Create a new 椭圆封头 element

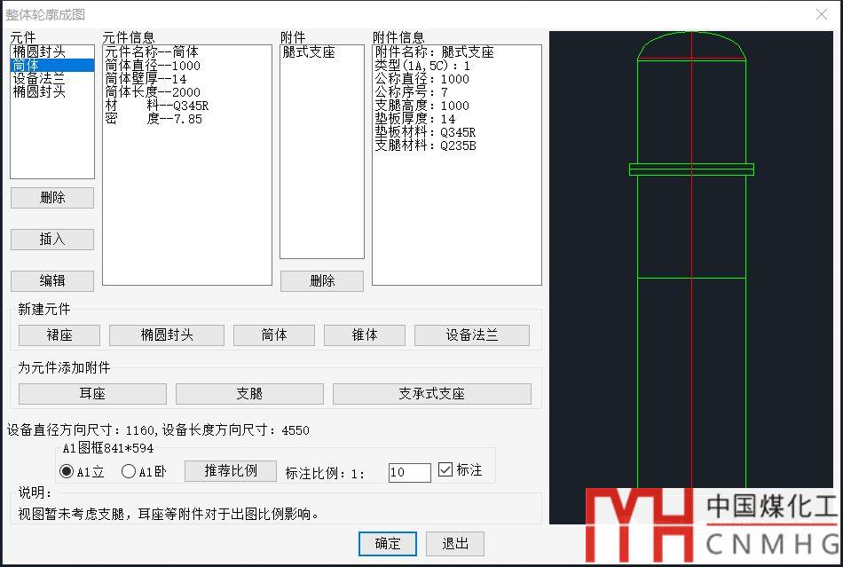coord(167,335)
